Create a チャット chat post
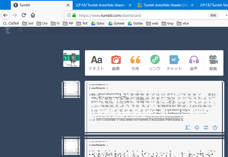 tap(174, 63)
